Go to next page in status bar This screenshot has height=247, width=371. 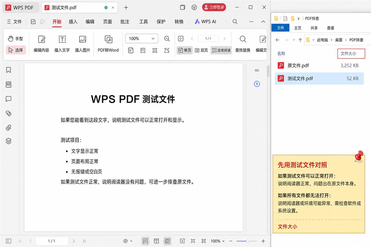click(74, 241)
